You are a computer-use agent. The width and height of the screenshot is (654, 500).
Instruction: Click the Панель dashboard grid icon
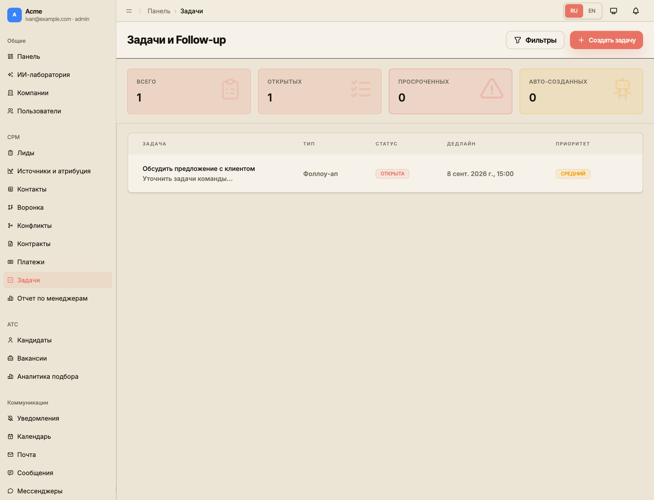point(11,56)
